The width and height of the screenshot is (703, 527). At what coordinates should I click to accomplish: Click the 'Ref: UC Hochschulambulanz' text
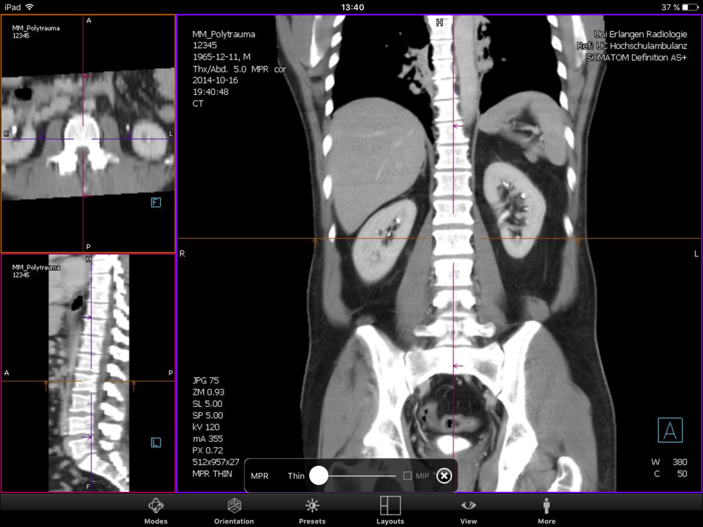click(632, 46)
